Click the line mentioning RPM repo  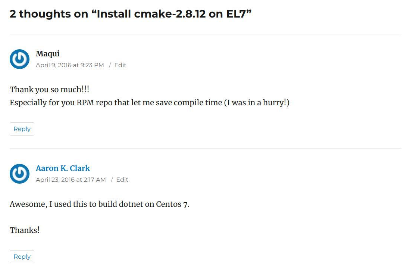[x=150, y=103]
